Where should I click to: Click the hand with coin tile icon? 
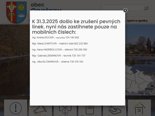point(115,110)
